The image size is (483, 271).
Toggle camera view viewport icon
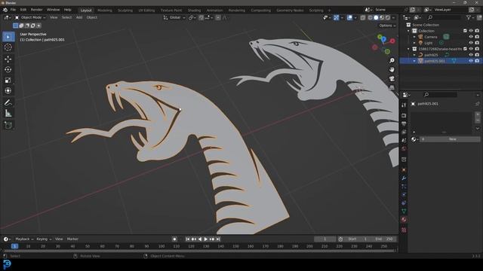(x=392, y=79)
